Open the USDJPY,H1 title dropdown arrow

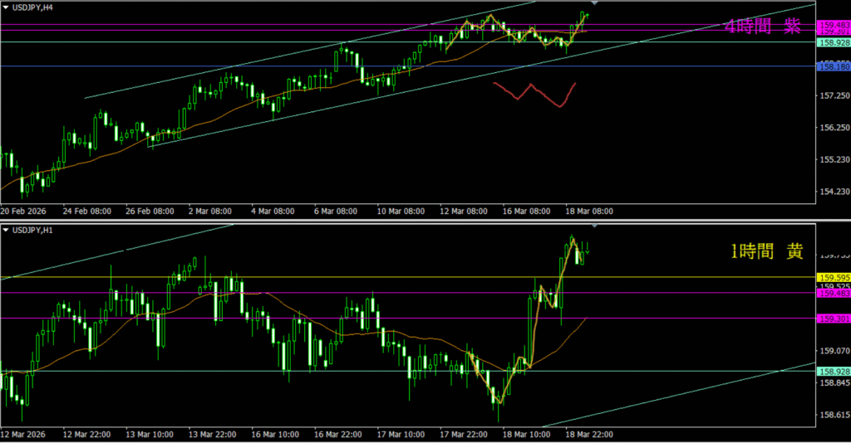pyautogui.click(x=7, y=229)
